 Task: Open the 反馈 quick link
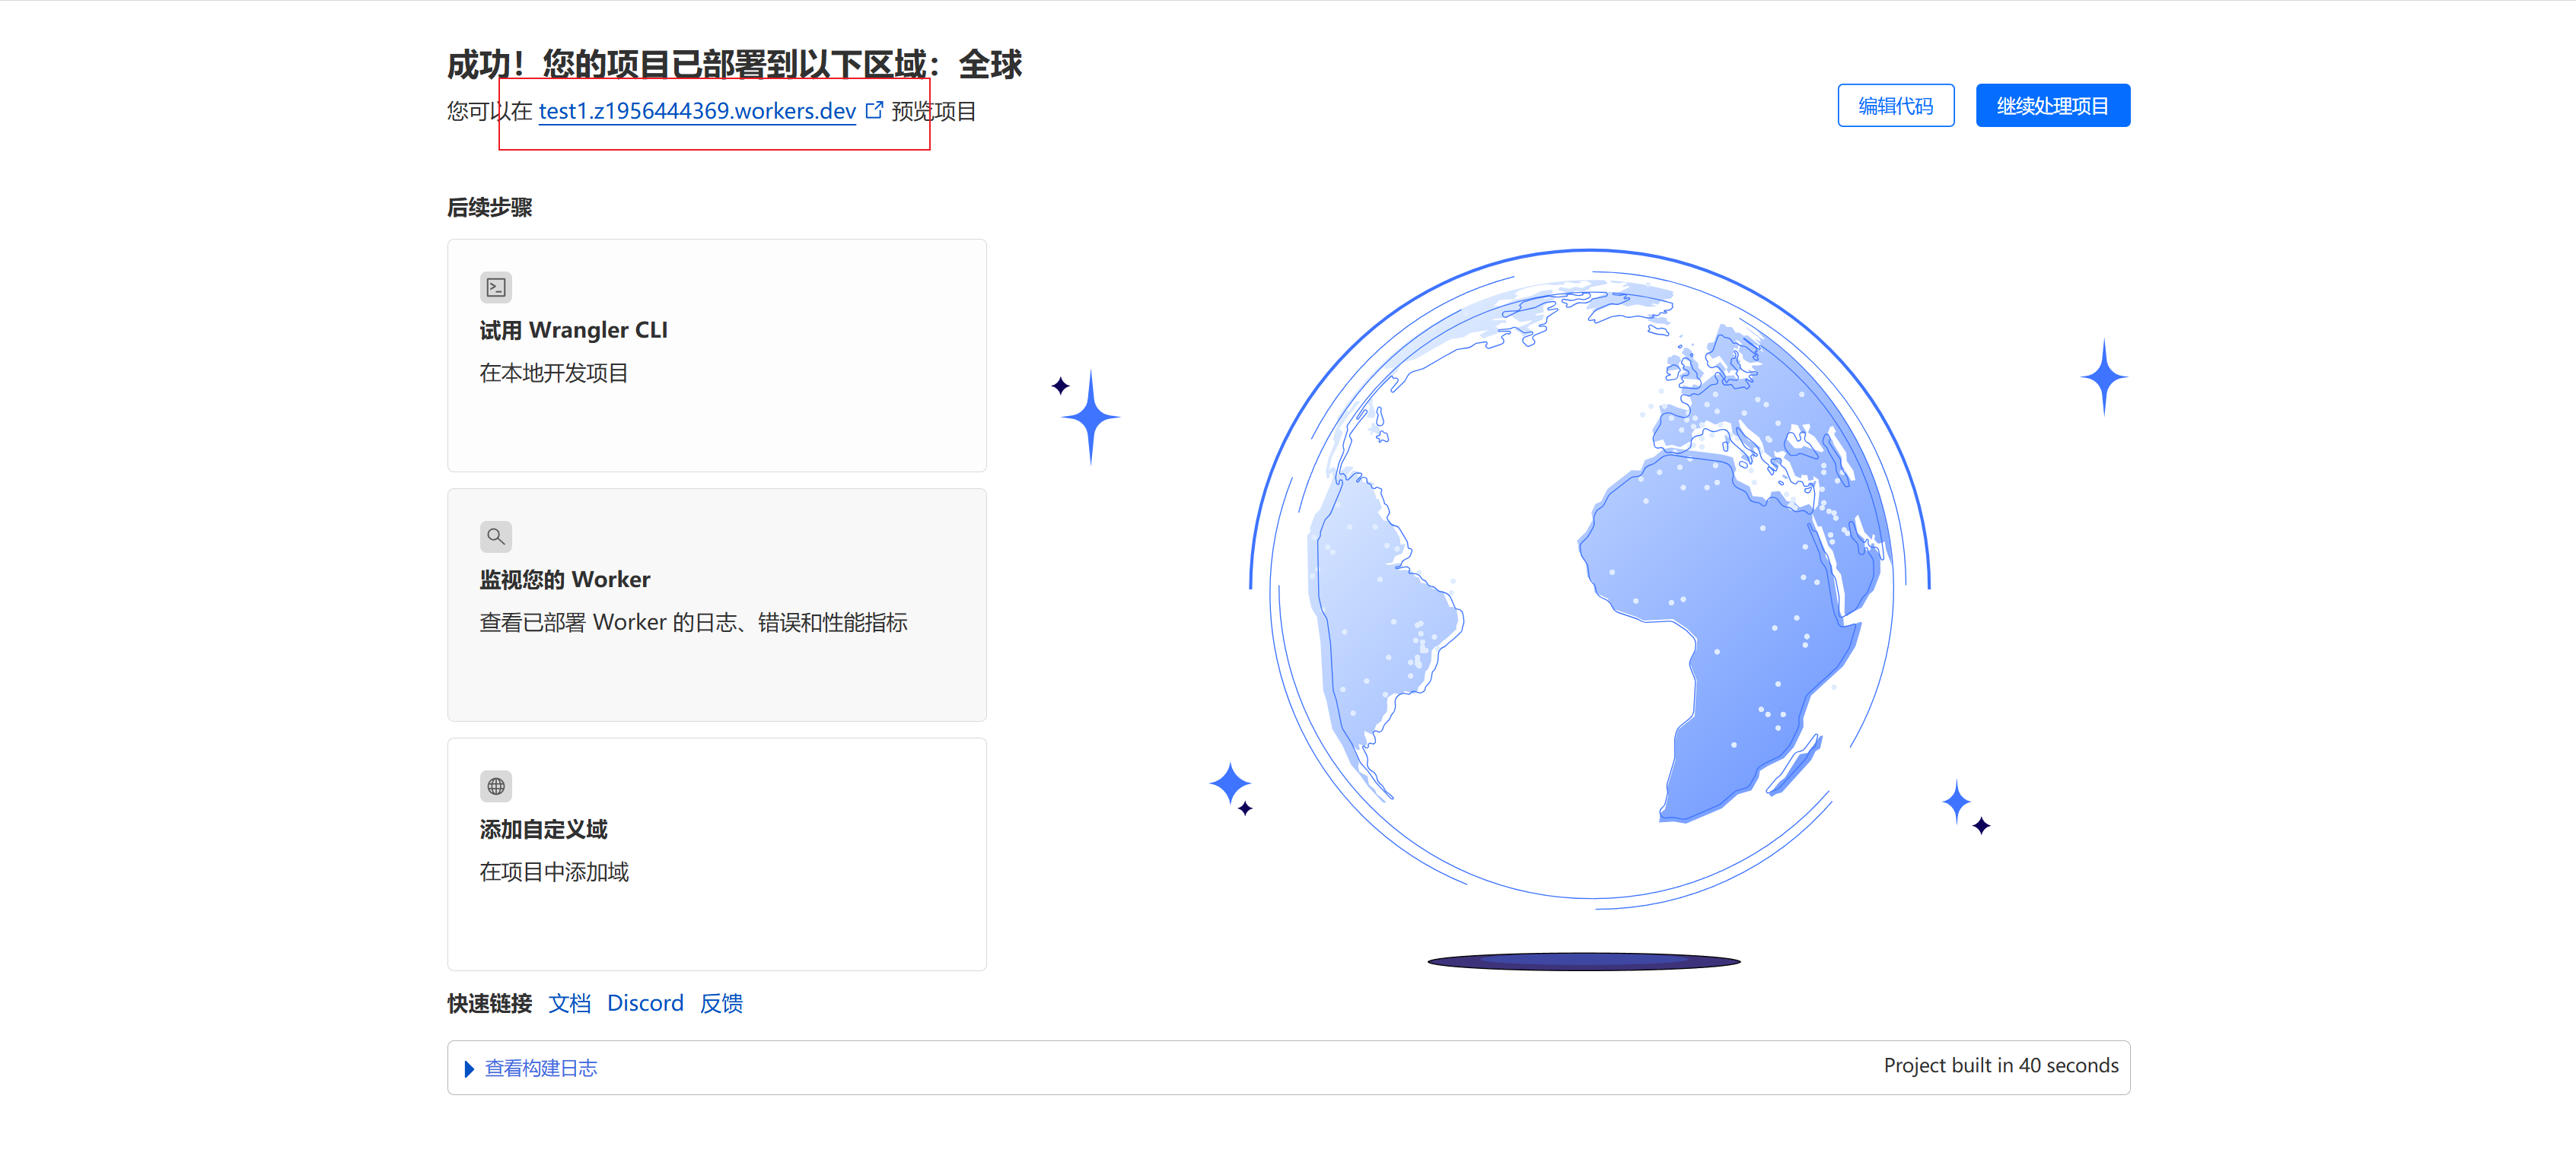721,1003
